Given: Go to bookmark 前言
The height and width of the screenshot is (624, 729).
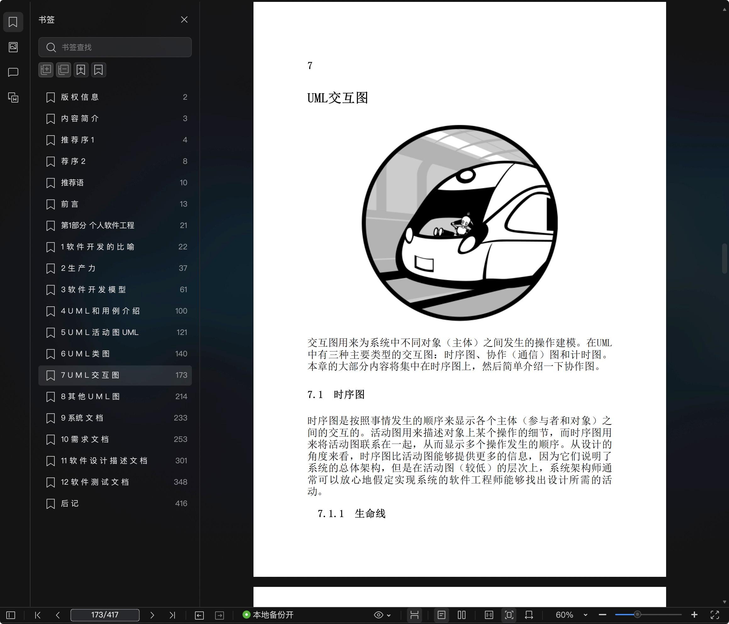Looking at the screenshot, I should 115,204.
